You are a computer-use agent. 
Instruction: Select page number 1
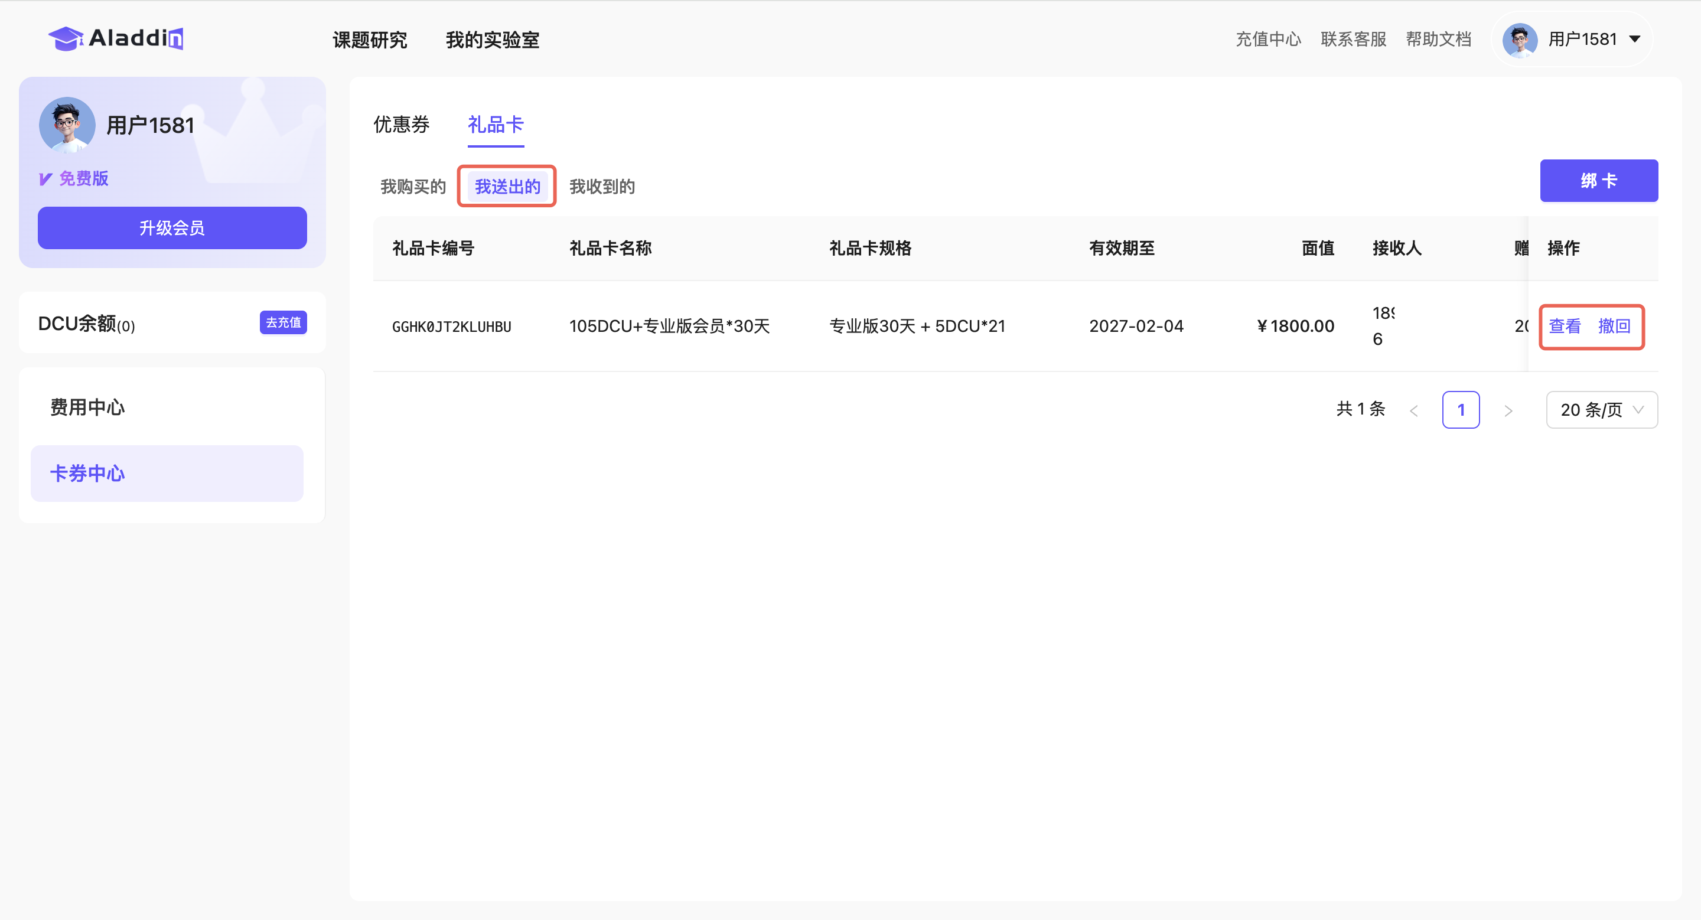click(x=1461, y=410)
